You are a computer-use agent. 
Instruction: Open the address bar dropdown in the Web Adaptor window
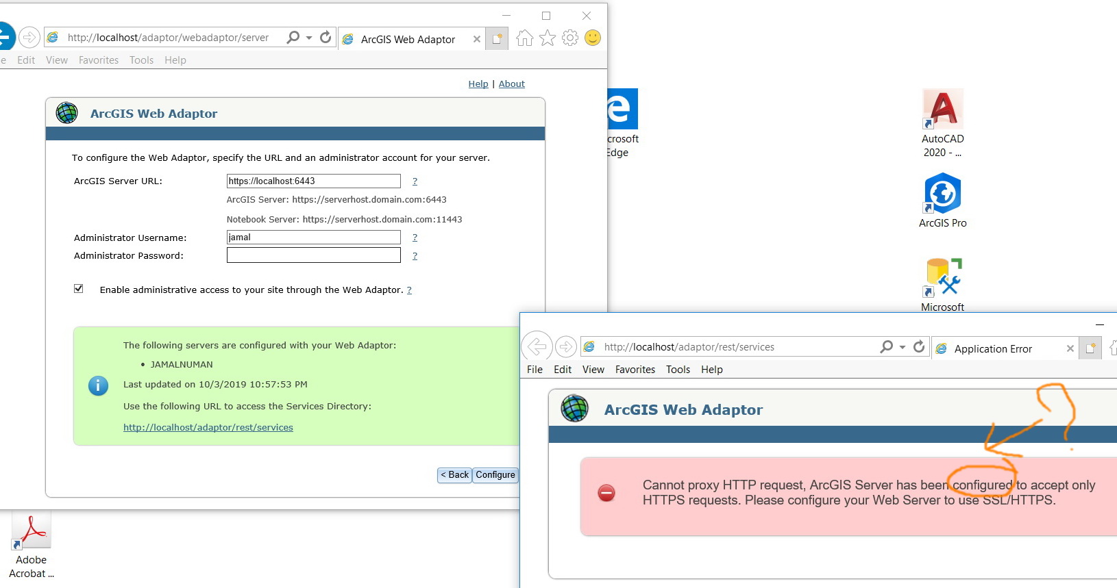pos(309,38)
